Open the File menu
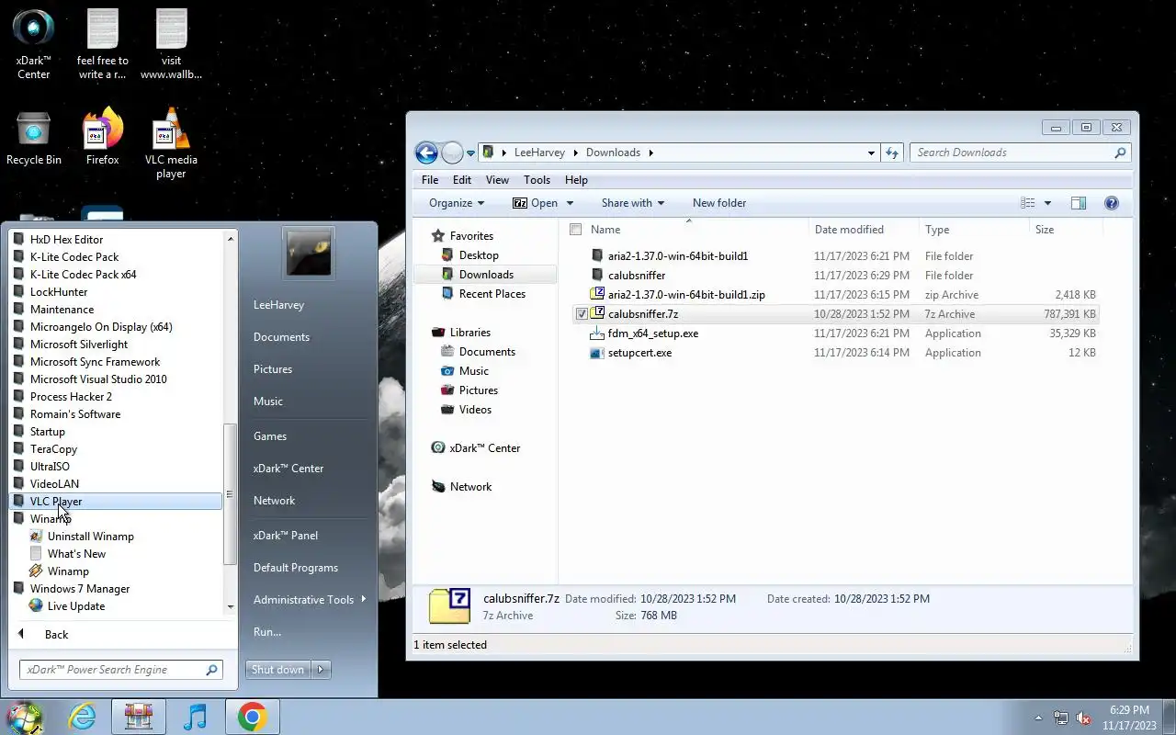Screen dimensions: 1176x735 coord(430,180)
